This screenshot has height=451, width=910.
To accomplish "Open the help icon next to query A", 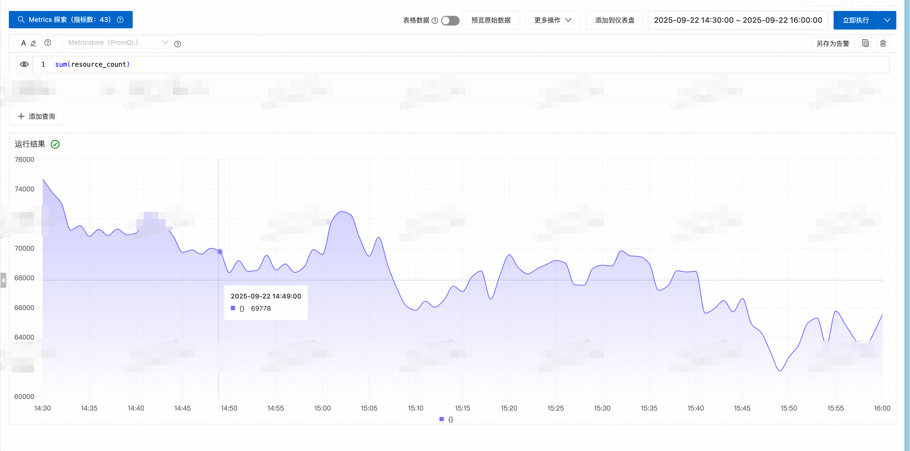I will [48, 43].
